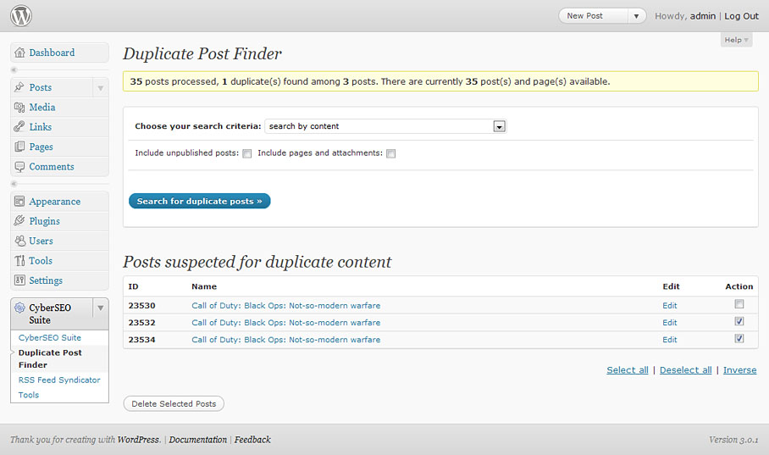The width and height of the screenshot is (769, 455).
Task: Click the WordPress footer link
Action: (x=138, y=440)
